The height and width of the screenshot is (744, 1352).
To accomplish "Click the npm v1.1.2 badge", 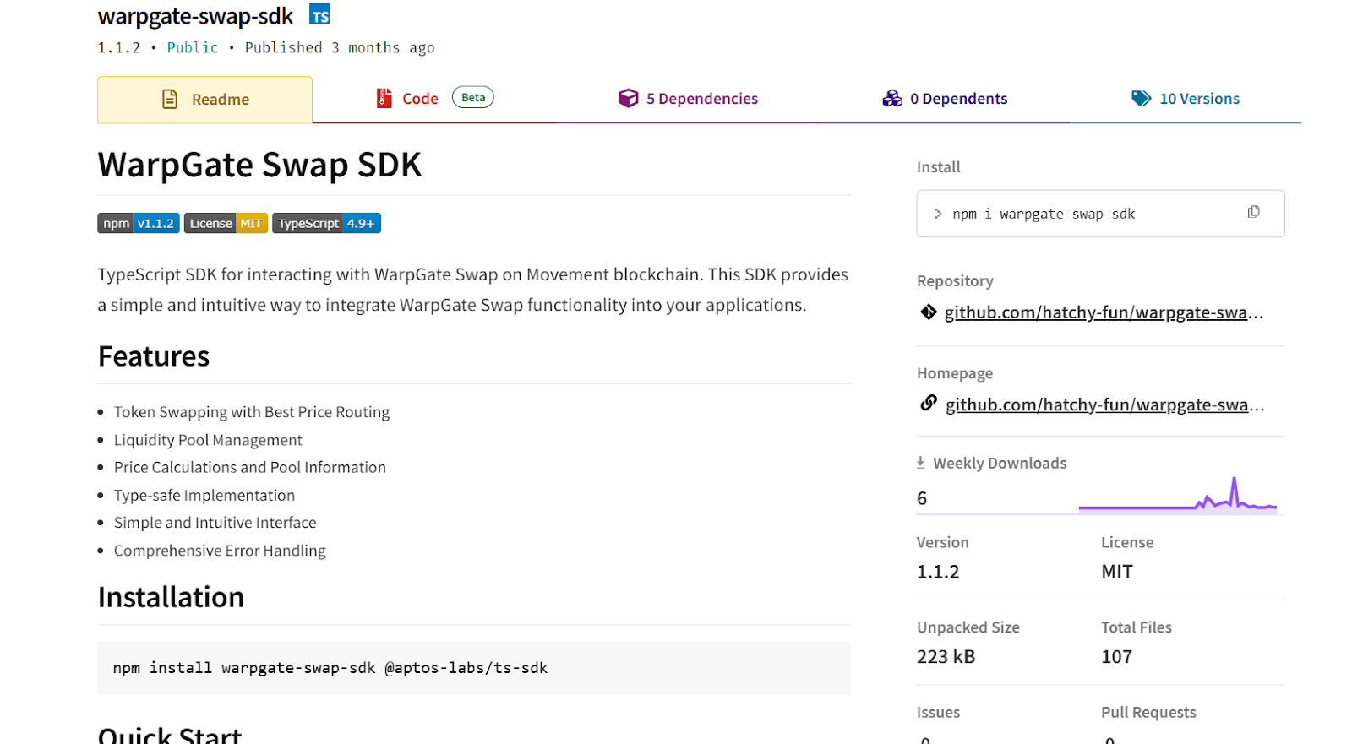I will (x=139, y=223).
